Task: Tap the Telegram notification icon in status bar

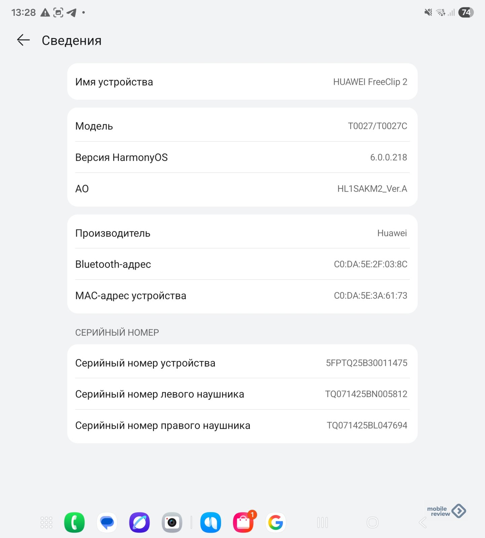Action: pyautogui.click(x=71, y=13)
